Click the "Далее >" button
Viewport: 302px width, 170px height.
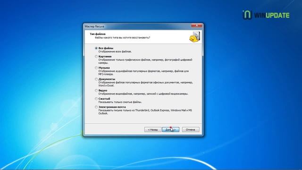pyautogui.click(x=171, y=130)
